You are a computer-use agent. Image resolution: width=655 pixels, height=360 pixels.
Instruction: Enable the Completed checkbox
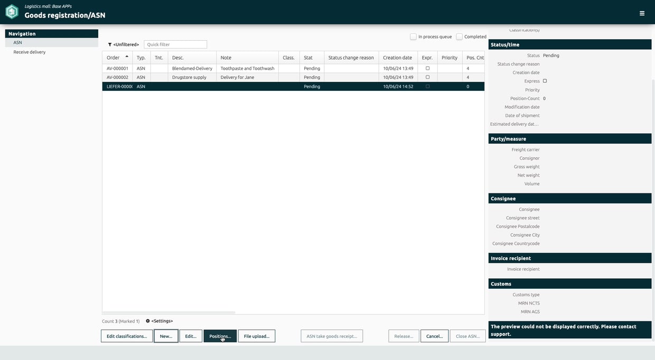coord(459,36)
